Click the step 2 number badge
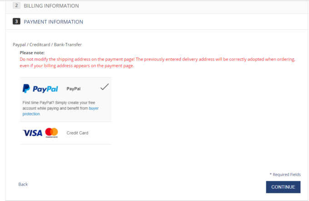This screenshot has height=201, width=309. (16, 6)
